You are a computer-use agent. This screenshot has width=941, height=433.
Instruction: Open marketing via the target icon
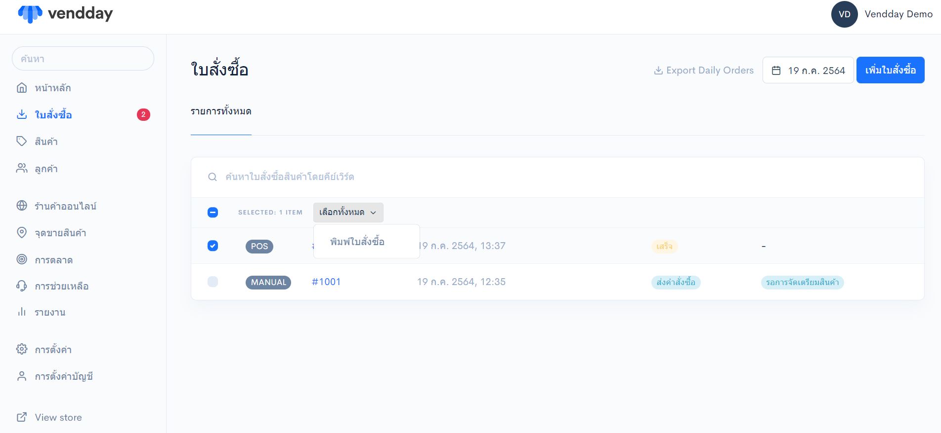[x=22, y=259]
